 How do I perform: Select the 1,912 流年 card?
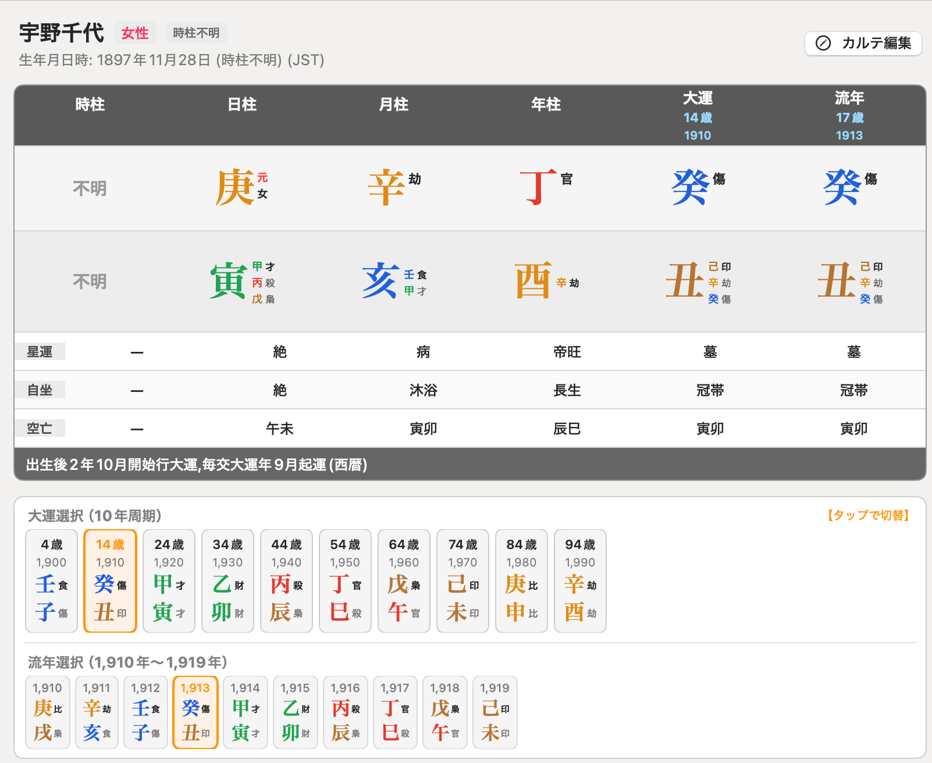click(145, 712)
